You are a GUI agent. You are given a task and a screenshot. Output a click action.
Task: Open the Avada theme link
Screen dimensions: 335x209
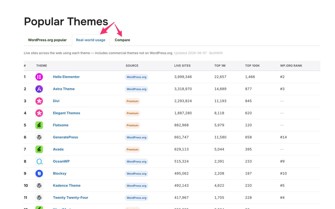[x=58, y=149]
